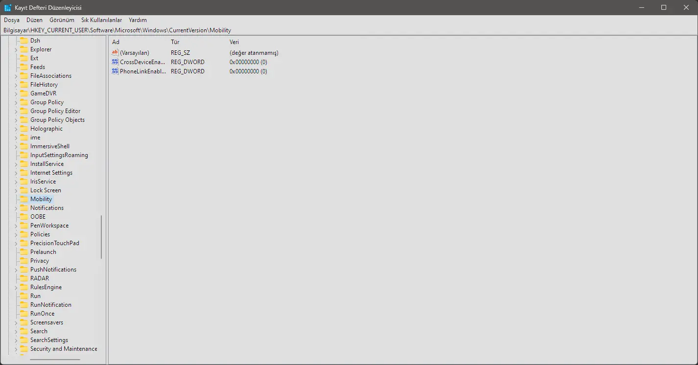Select the IrisService key label
Screen dimensions: 698x365
[x=43, y=182]
